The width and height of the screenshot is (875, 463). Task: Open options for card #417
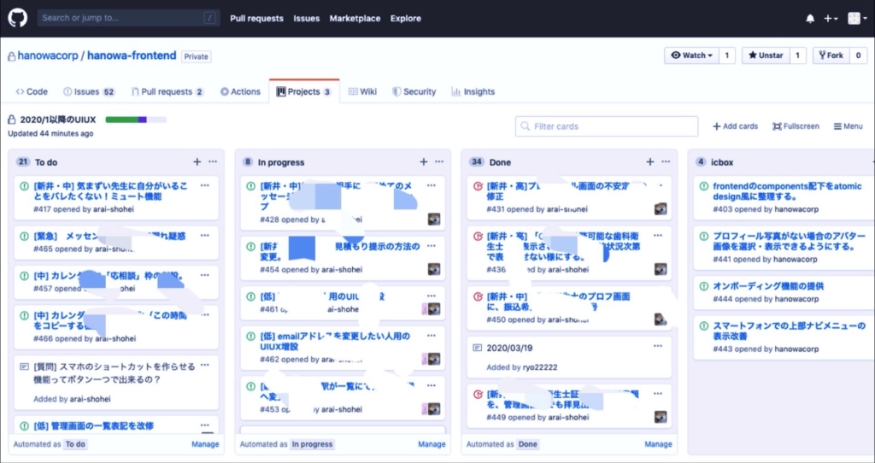click(205, 185)
